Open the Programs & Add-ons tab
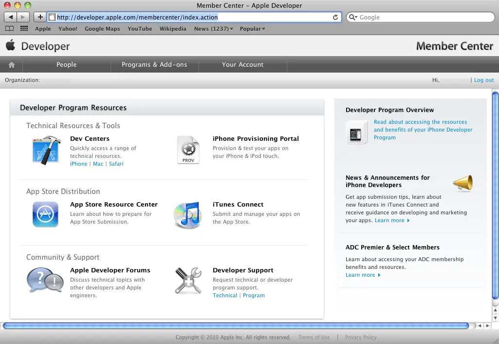The width and height of the screenshot is (499, 344). (154, 65)
